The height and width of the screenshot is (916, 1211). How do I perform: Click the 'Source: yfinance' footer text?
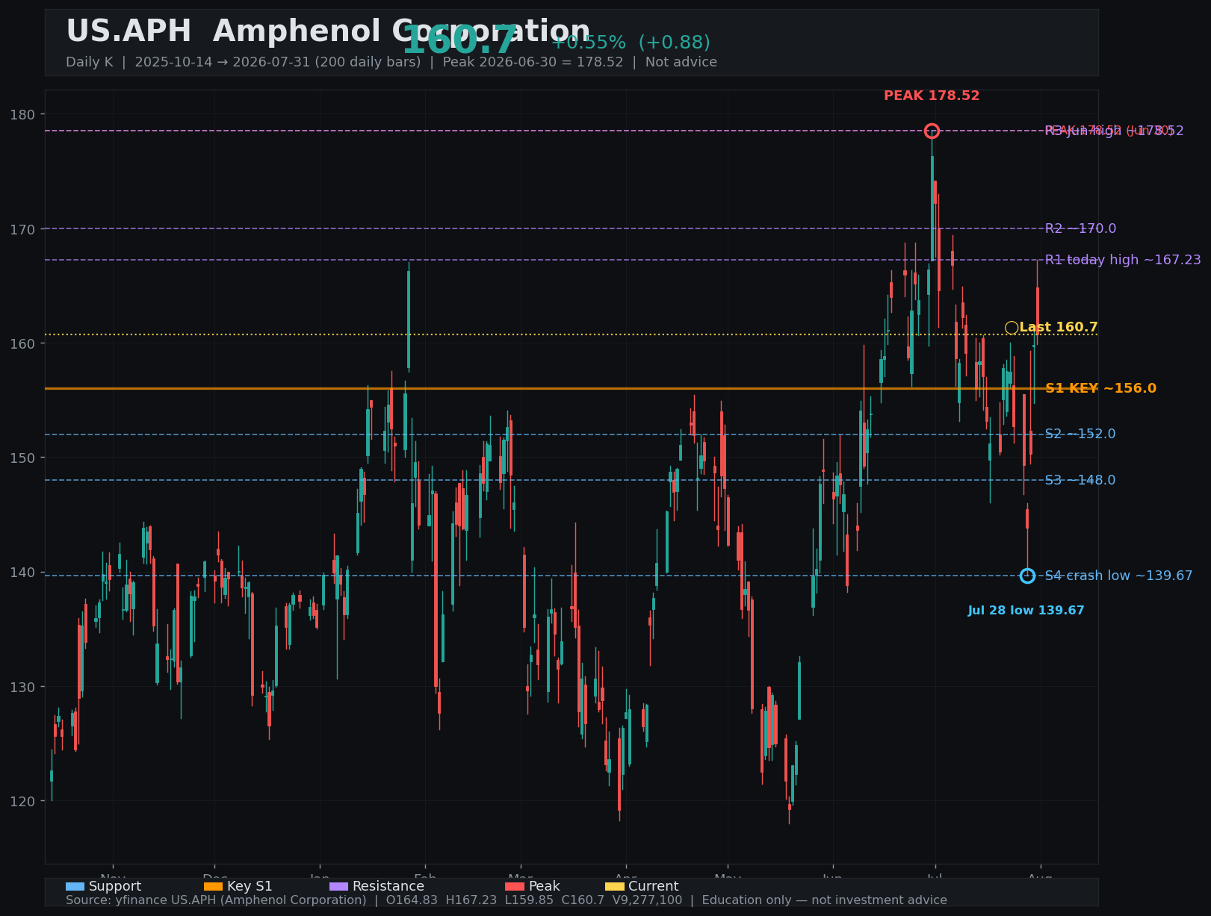coord(507,900)
